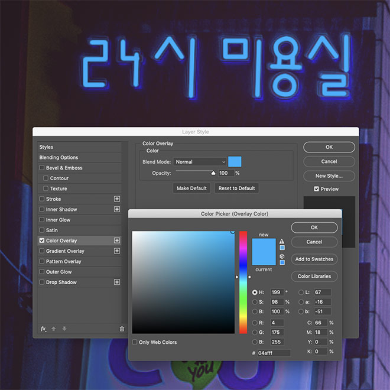
Task: Click the overlay color swatch beside Blend Mode
Action: click(x=235, y=162)
